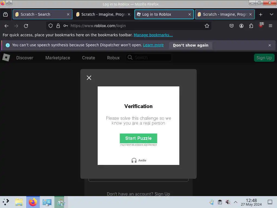Screen dimensions: 277x208
Task: Open the tracking protection shield icon
Action: click(x=51, y=26)
